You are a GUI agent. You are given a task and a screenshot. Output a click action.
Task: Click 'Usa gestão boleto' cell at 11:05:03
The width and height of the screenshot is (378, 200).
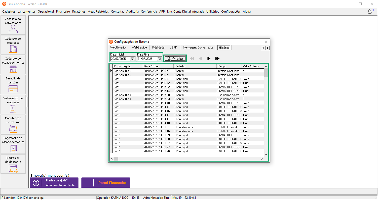pyautogui.click(x=229, y=99)
